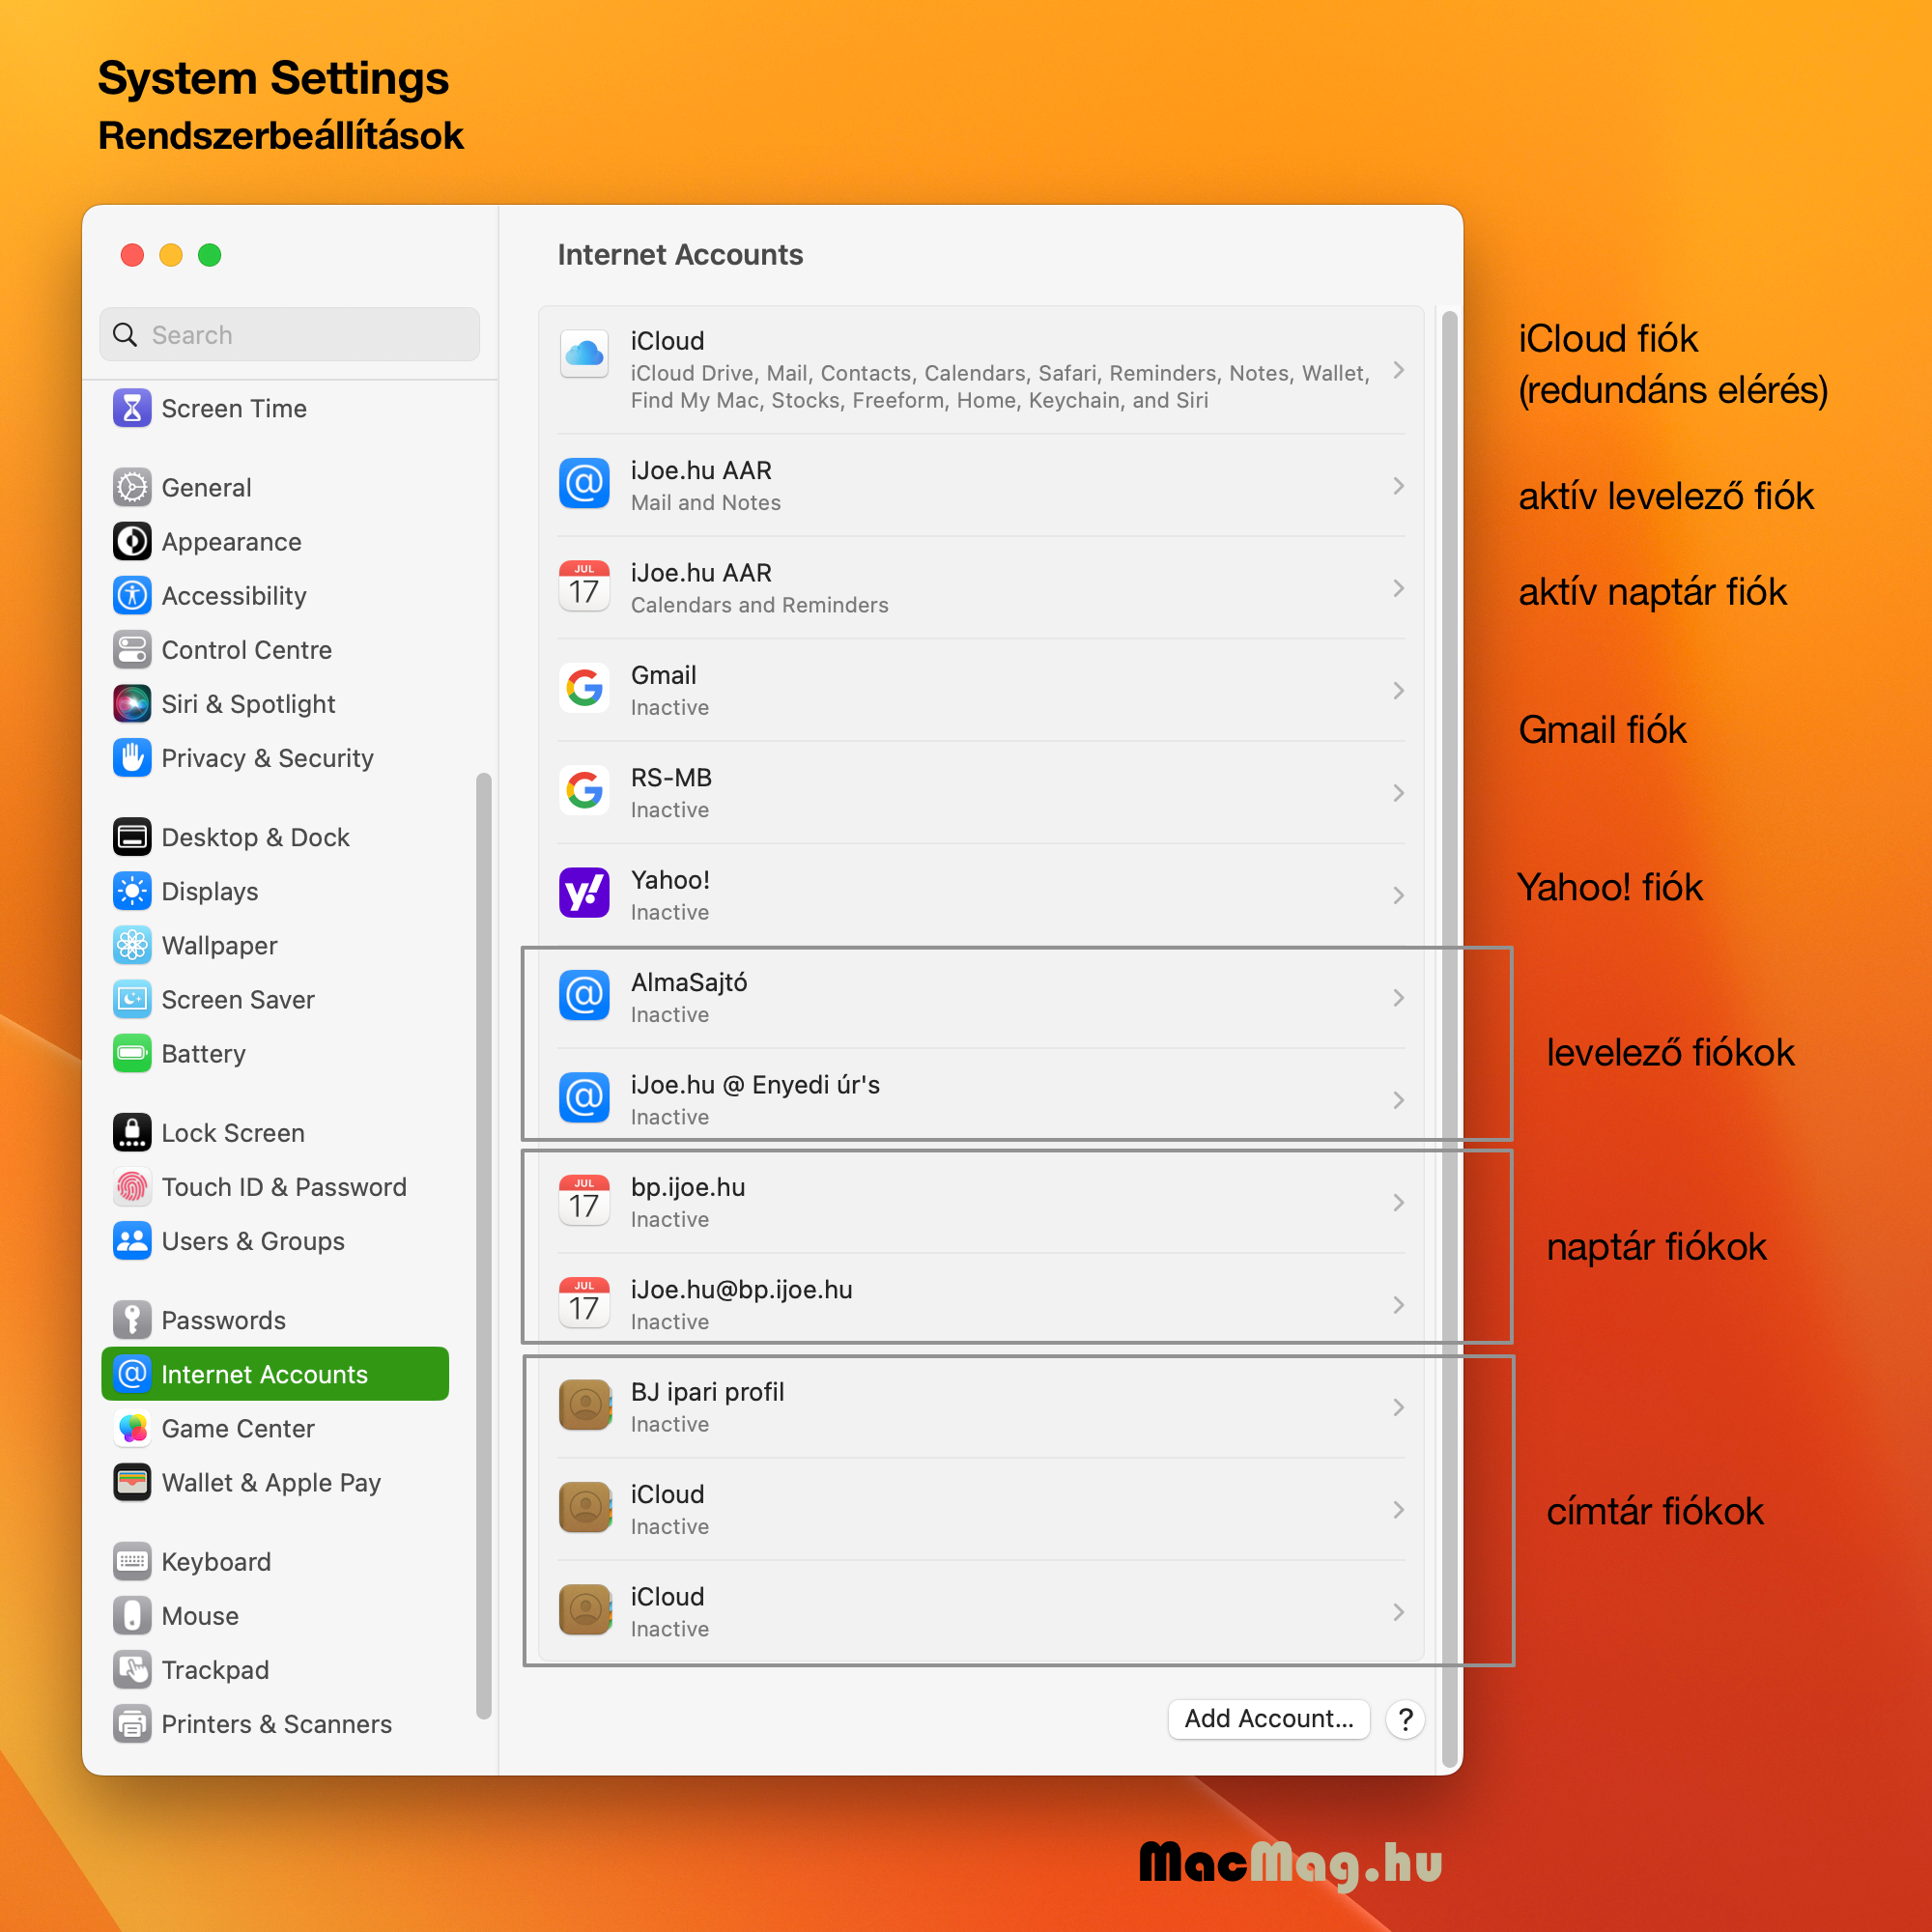The height and width of the screenshot is (1932, 1932).
Task: Open Gmail account chevron
Action: [1398, 690]
